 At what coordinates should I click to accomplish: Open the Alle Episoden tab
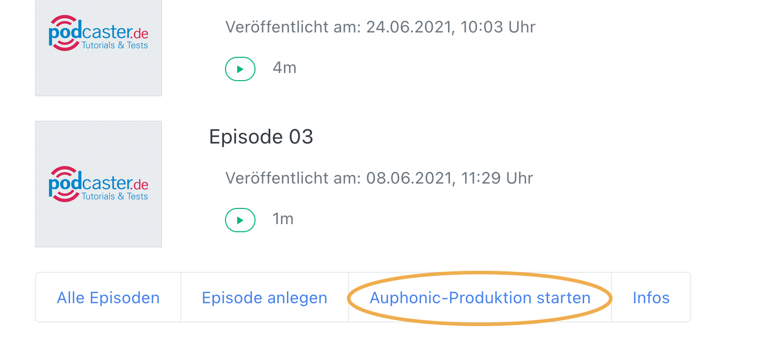point(108,298)
